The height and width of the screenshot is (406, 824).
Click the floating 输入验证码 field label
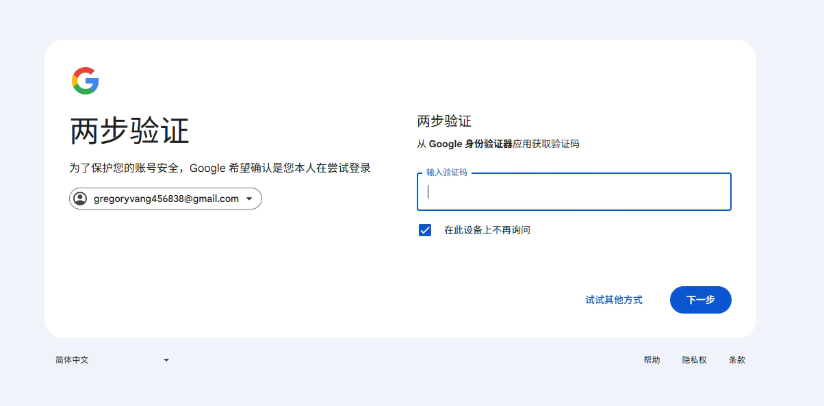point(446,173)
